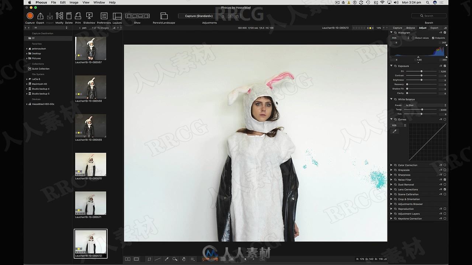Adjust the Temp white balance slider
Image resolution: width=472 pixels, height=265 pixels.
pyautogui.click(x=421, y=109)
